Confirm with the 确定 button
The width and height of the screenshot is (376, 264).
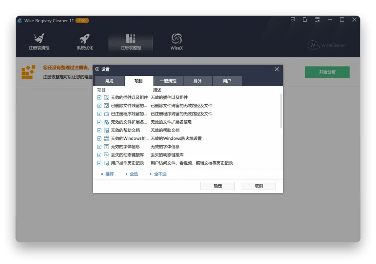point(218,186)
